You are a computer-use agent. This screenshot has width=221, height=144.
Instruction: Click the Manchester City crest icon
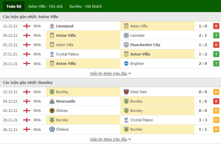click(126, 45)
